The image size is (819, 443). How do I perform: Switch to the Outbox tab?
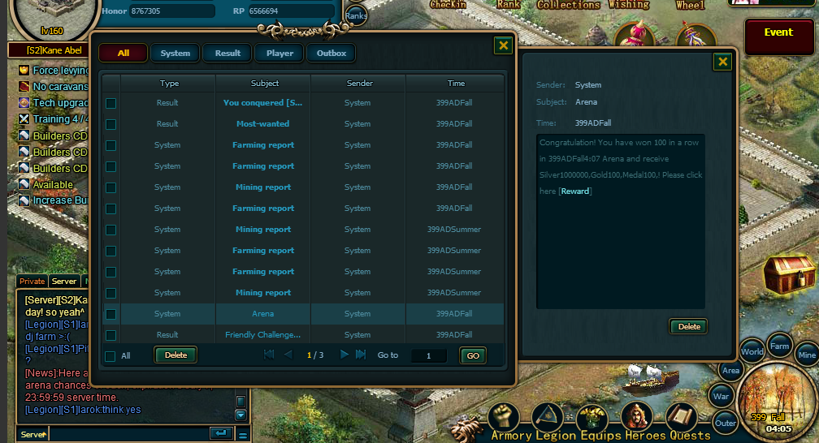pos(331,54)
